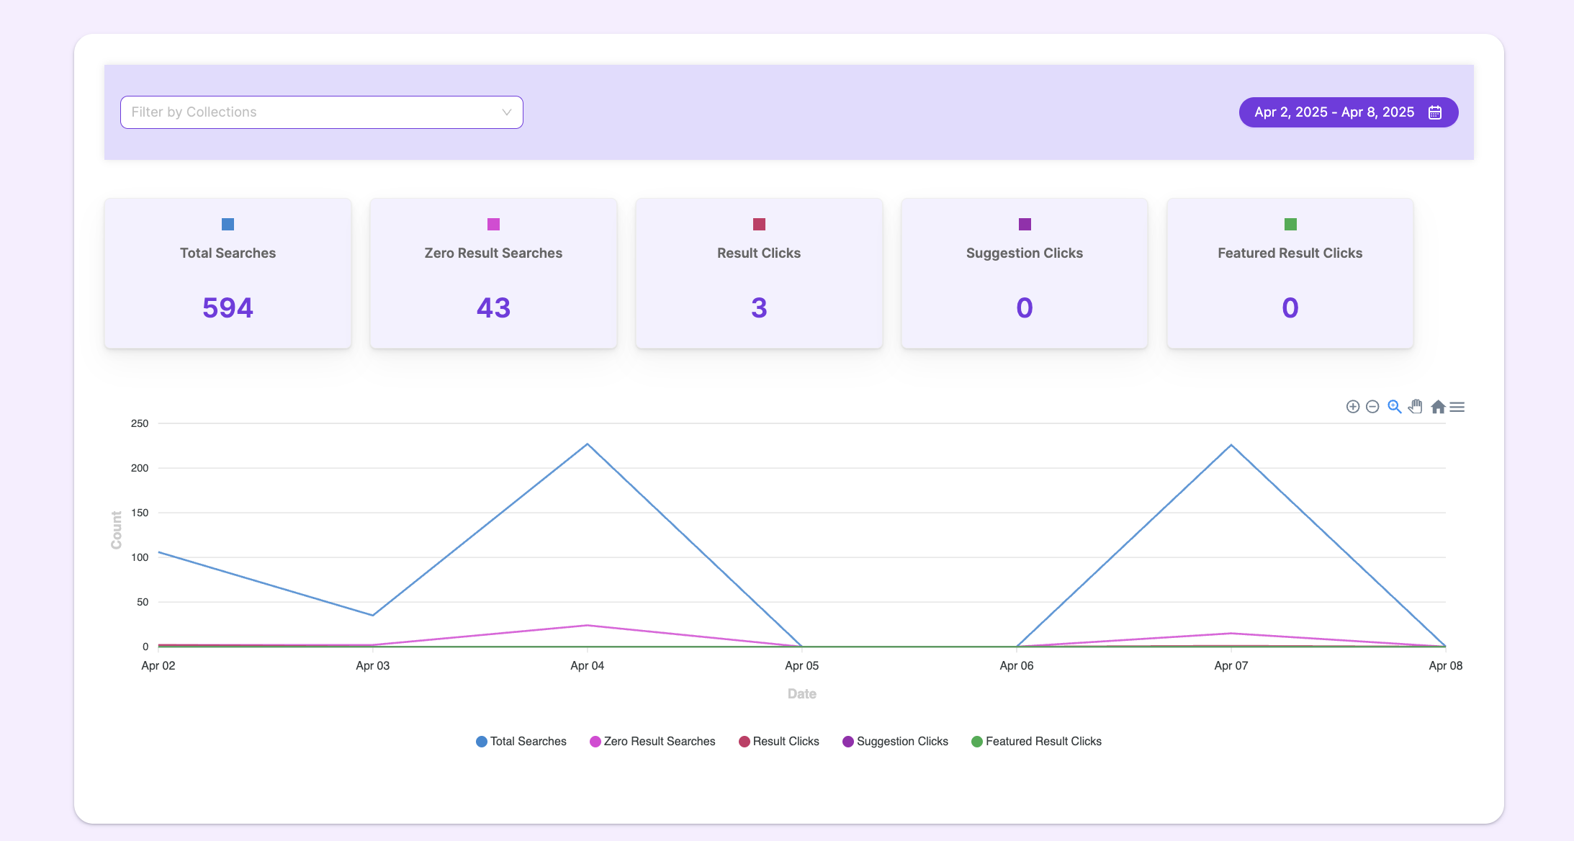This screenshot has width=1574, height=841.
Task: Click the Result Clicks stat card
Action: coord(759,288)
